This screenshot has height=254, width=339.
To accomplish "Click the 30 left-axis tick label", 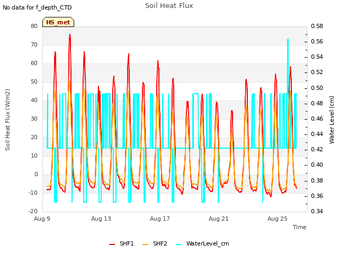I will coord(34,119).
